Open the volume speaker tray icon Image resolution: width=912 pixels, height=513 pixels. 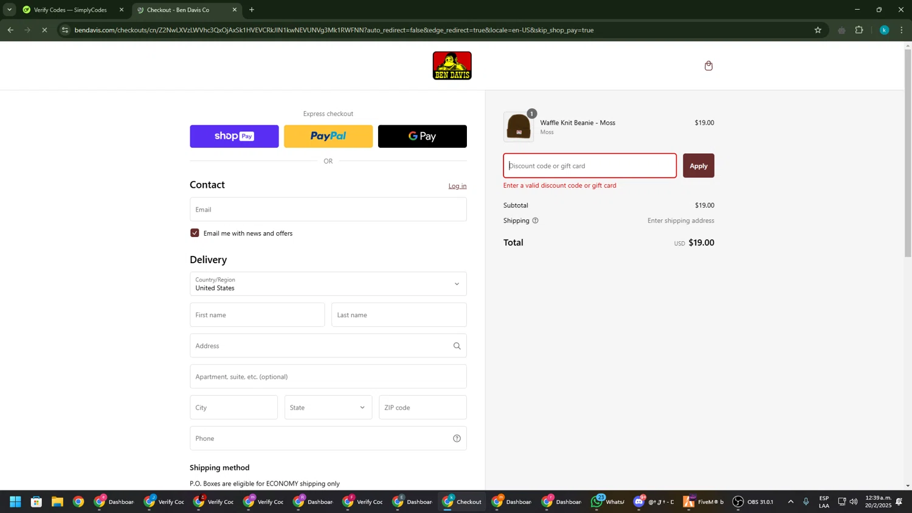point(854,501)
